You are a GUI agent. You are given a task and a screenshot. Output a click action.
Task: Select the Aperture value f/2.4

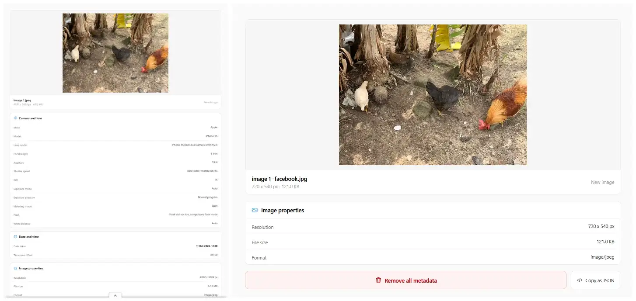[x=214, y=162]
